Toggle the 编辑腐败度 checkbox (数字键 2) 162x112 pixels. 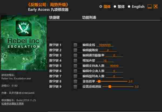(x=75, y=50)
